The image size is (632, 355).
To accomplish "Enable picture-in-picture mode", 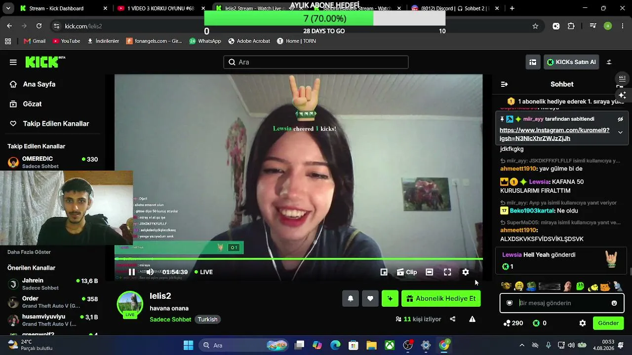I will point(384,272).
